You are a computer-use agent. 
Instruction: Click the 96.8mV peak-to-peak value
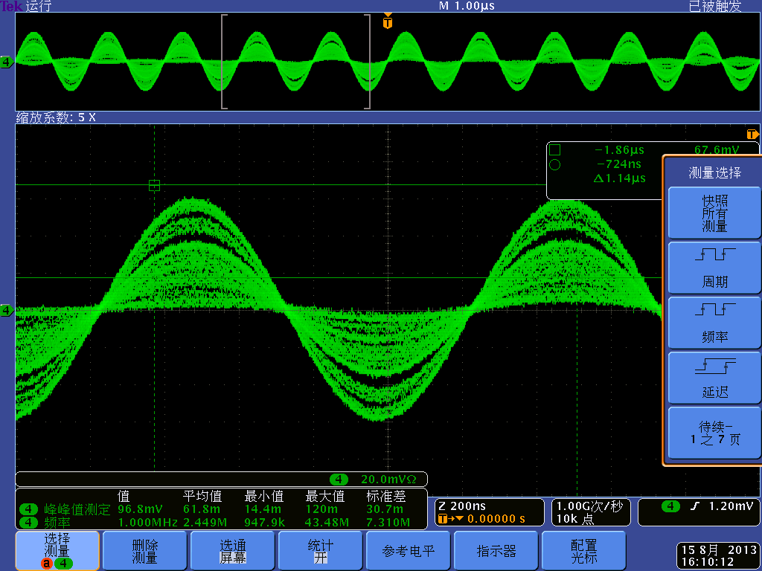[x=140, y=509]
